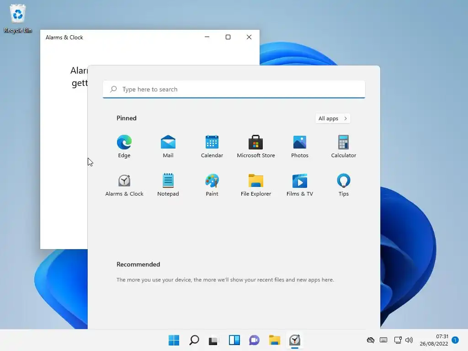Maximize the Alarms & Clock window

[x=228, y=37]
